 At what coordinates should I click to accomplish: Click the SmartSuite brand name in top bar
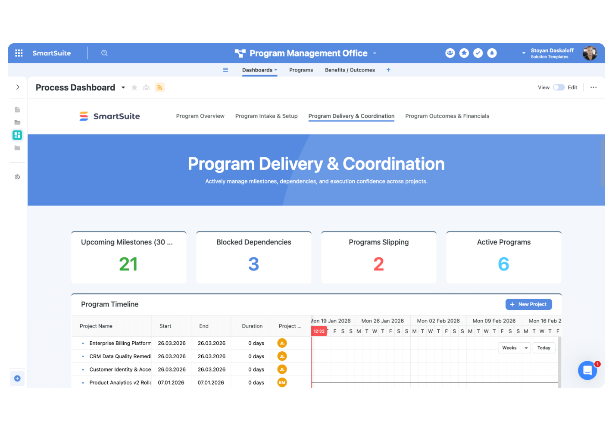pos(51,53)
